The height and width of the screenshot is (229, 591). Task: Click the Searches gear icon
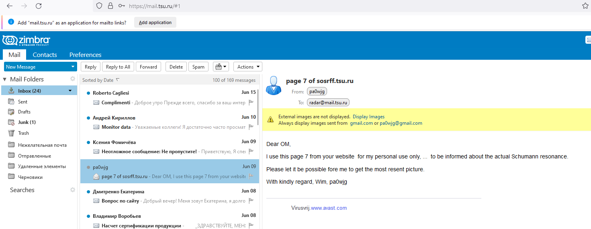73,190
